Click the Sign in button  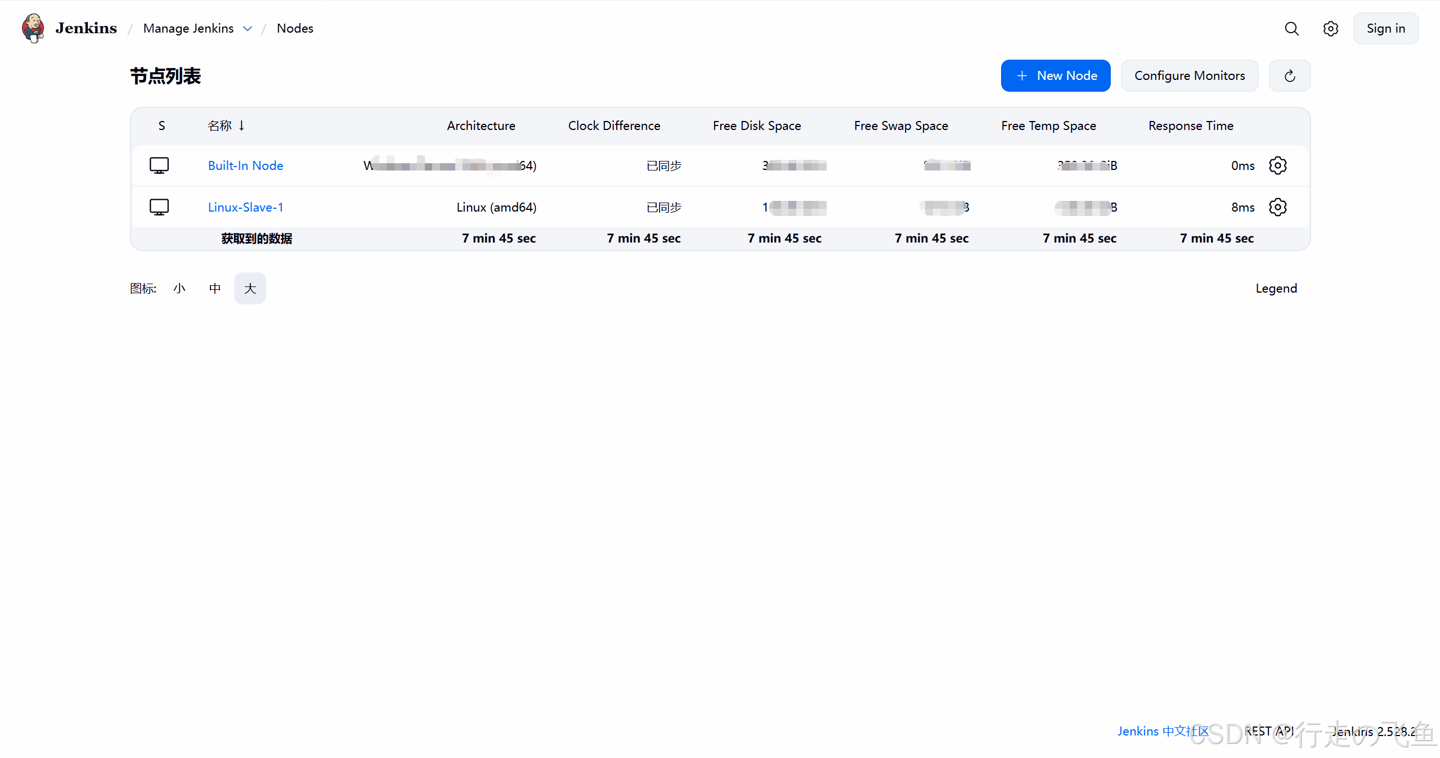[1385, 28]
